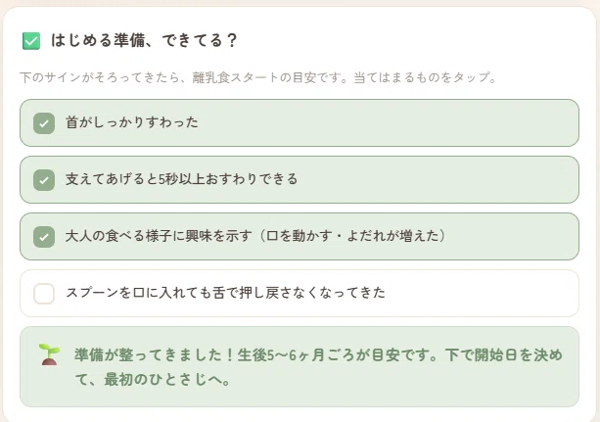The height and width of the screenshot is (422, 600).
Task: Choose the スプーンを口に入れても舌で押し戻さなくなってきた label
Action: coord(225,293)
